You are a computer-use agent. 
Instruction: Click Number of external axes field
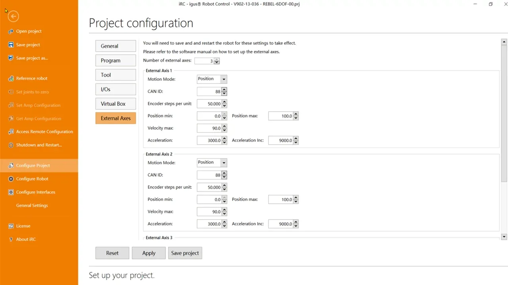(x=204, y=61)
